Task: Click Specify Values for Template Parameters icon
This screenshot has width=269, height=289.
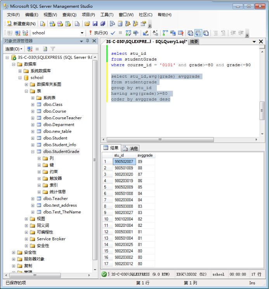Action: point(155,33)
